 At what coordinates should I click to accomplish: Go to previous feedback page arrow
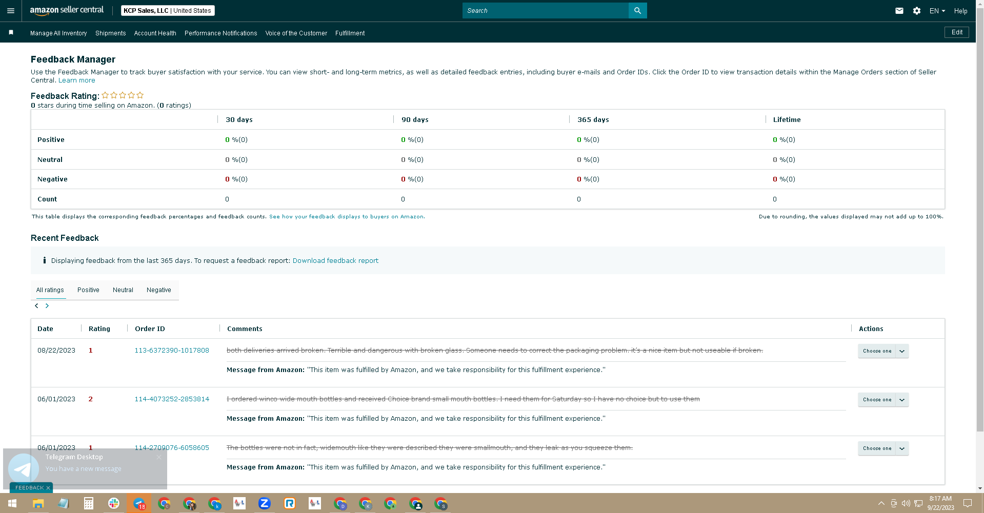pyautogui.click(x=36, y=306)
